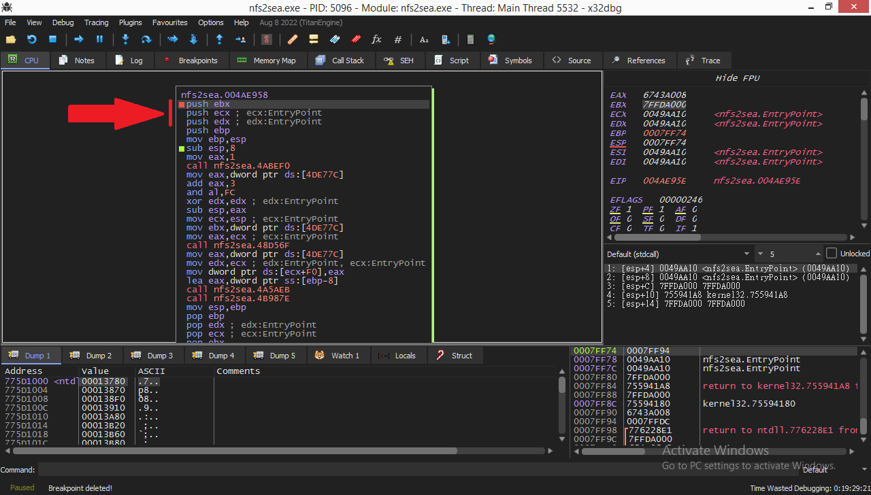Select the Locals tab
Image resolution: width=871 pixels, height=495 pixels.
click(397, 356)
